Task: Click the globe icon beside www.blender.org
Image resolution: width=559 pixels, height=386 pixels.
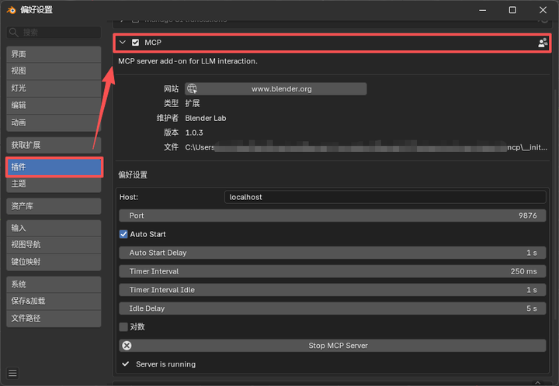Action: [x=193, y=88]
